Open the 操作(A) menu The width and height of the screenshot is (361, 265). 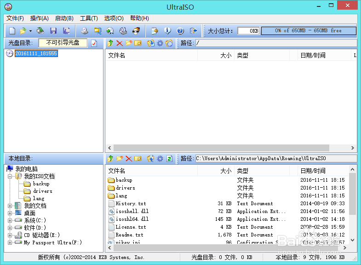tap(39, 18)
